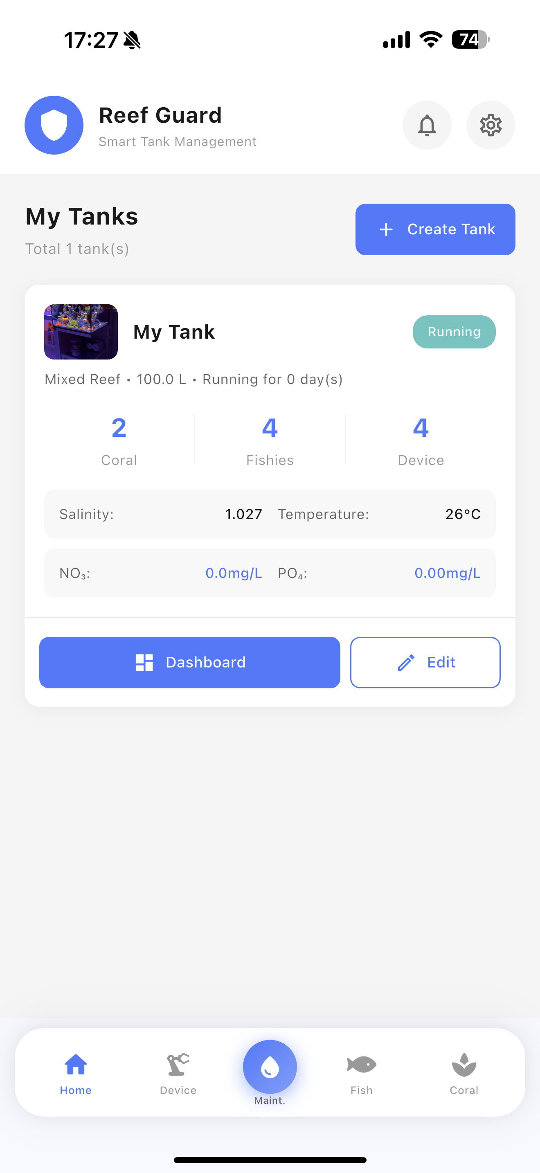This screenshot has height=1173, width=540.
Task: Tap the NO₃ 0.0mg/L value
Action: tap(234, 573)
